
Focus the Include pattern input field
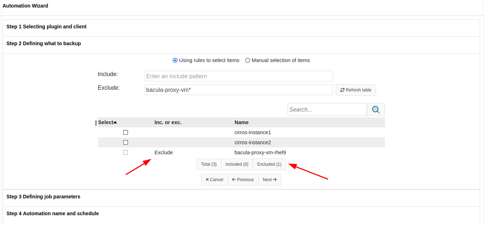pyautogui.click(x=239, y=76)
